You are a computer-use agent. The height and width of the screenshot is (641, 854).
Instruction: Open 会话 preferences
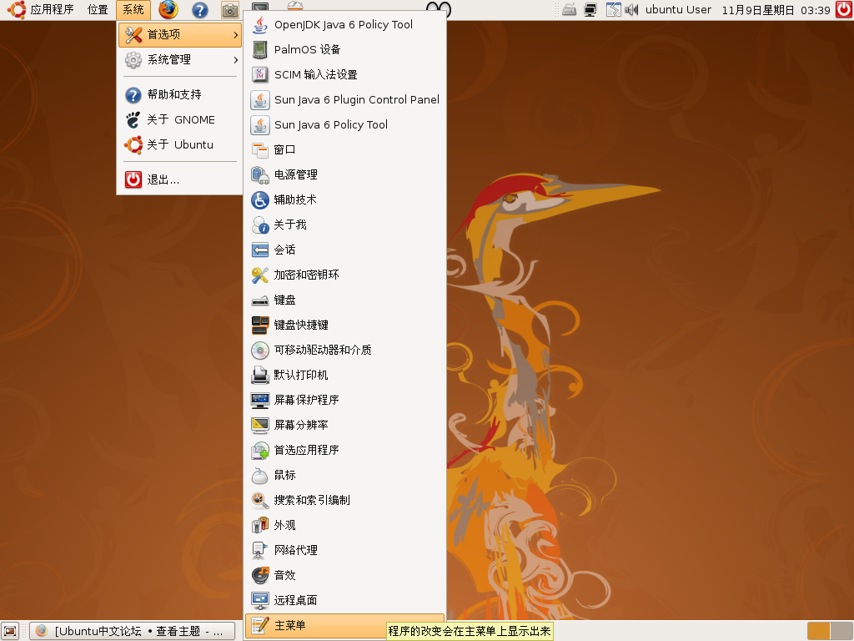click(x=344, y=250)
